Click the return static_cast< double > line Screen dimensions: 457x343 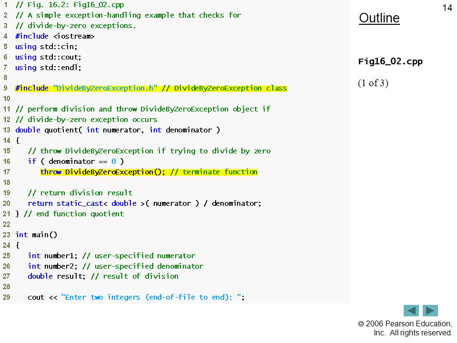tap(145, 203)
